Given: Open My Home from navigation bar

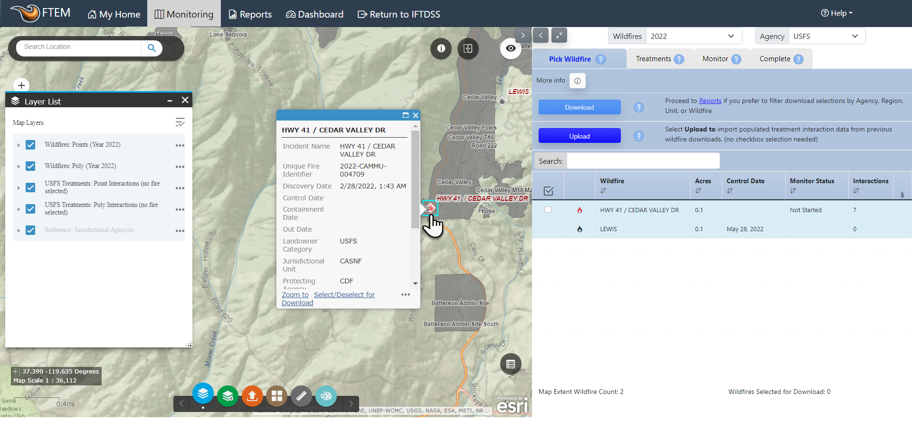Looking at the screenshot, I should [114, 14].
